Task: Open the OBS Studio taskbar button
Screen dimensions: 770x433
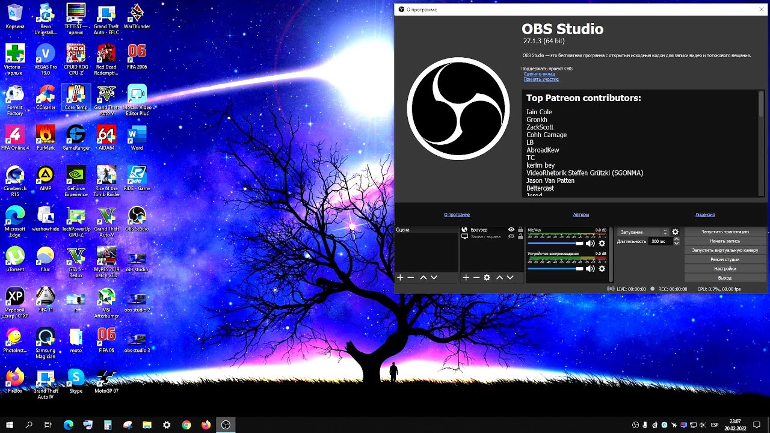Action: 226,425
